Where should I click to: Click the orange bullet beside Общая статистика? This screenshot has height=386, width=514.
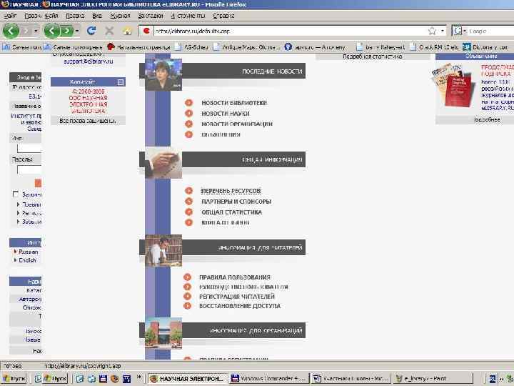[188, 212]
